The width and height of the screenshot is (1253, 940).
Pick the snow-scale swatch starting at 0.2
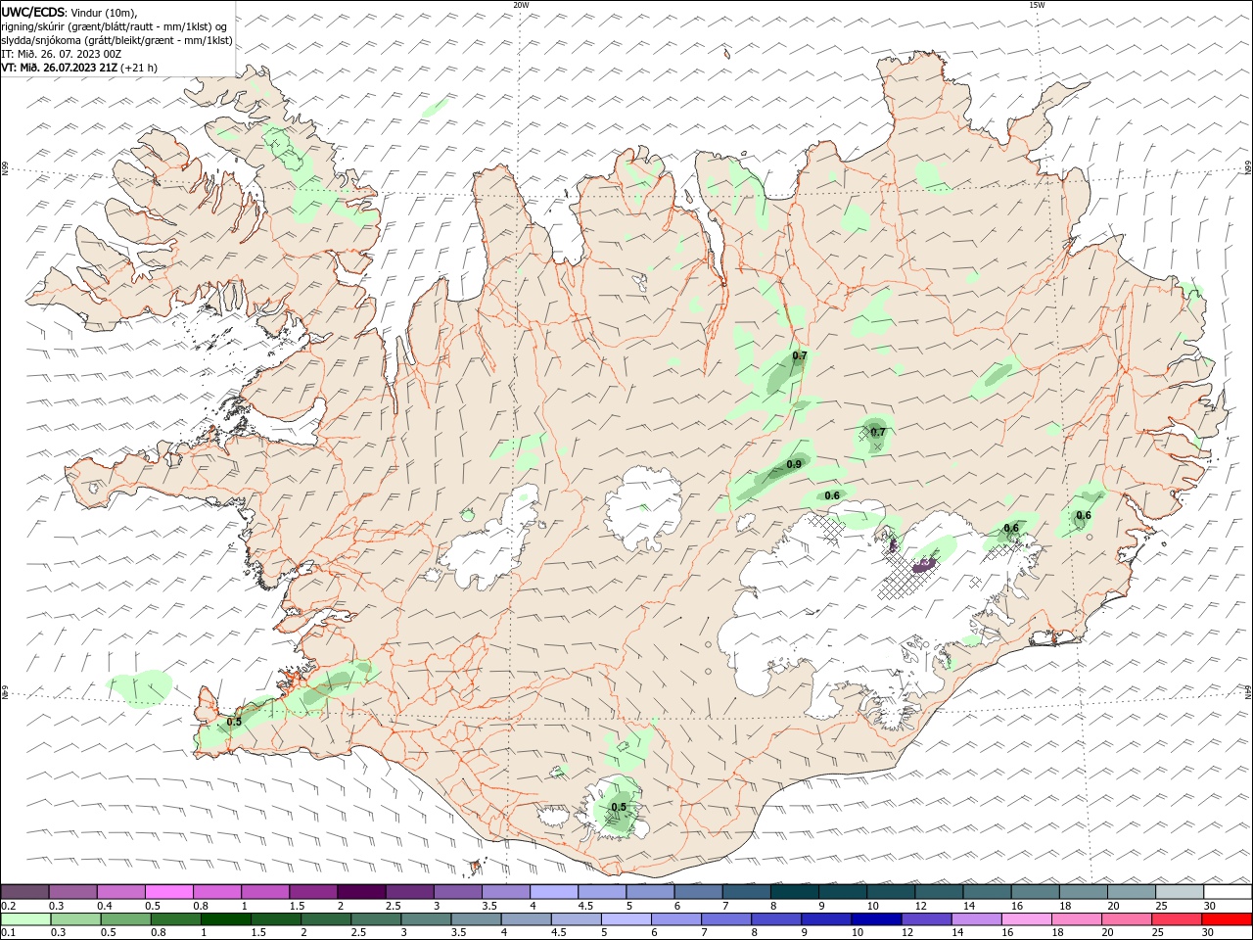pos(25,891)
